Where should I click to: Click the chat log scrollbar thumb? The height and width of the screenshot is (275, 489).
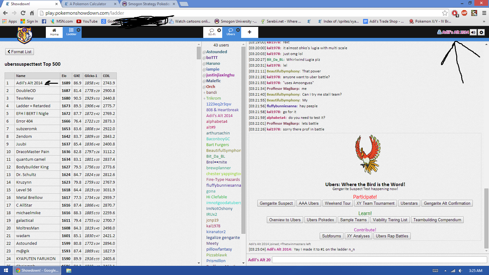486,218
